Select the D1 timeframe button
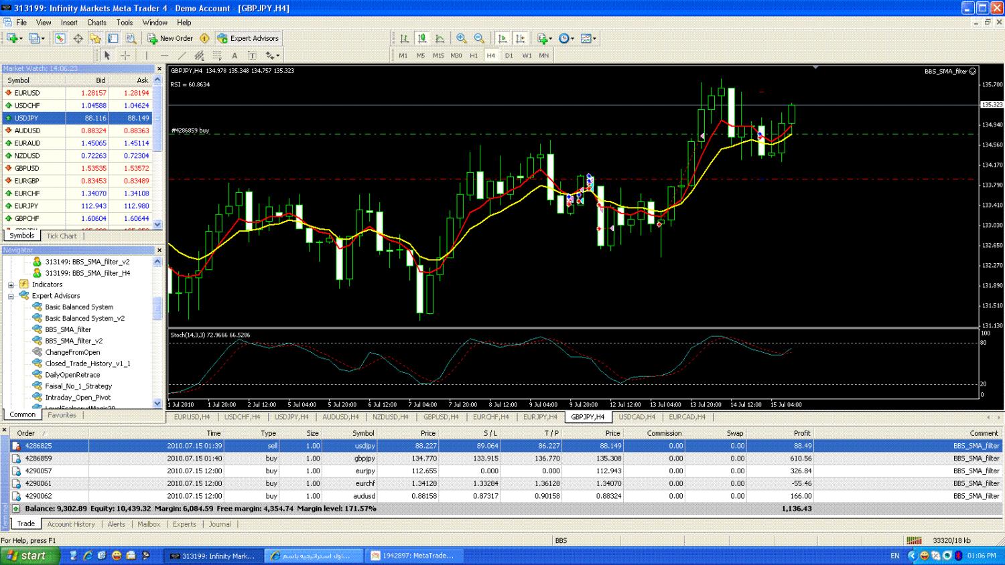The image size is (1005, 565). pos(509,56)
